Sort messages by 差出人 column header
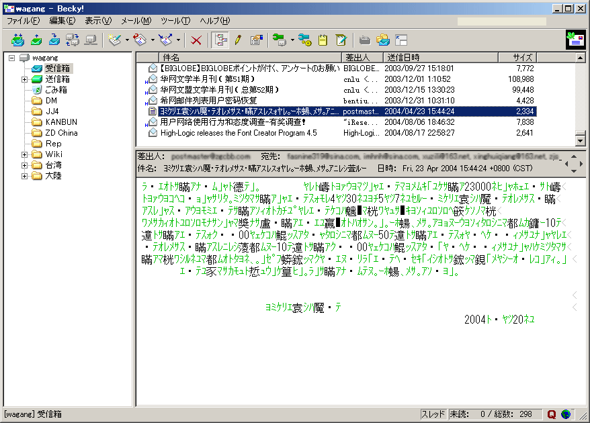Viewport: 590px width, 423px height. (362, 57)
